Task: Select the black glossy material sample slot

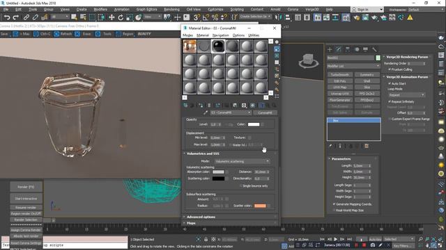Action: 218,47
